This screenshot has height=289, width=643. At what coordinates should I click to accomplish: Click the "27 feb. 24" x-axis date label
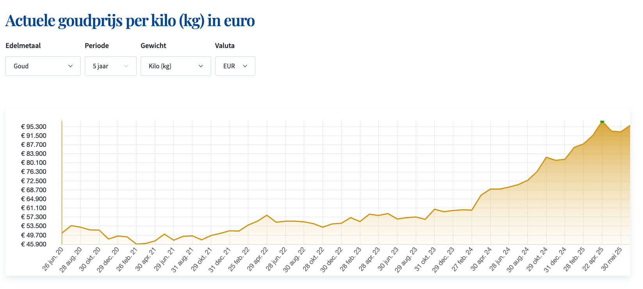click(463, 259)
